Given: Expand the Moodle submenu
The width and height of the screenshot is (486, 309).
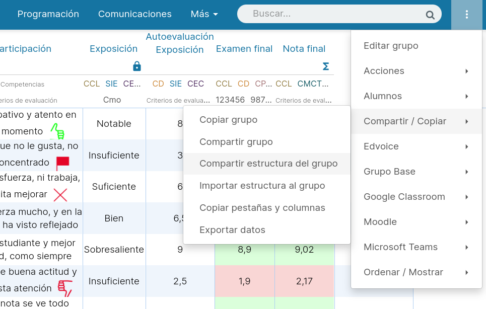Looking at the screenshot, I should [416, 222].
